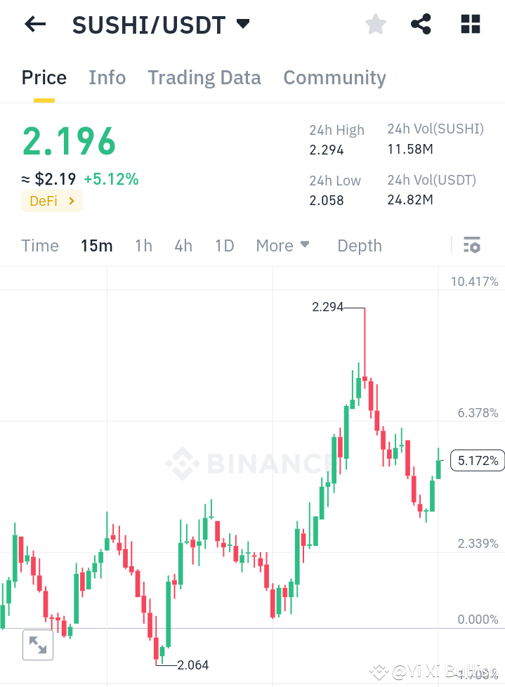Click the 2.294 high annotation on the chart
Image resolution: width=505 pixels, height=687 pixels.
tap(327, 307)
